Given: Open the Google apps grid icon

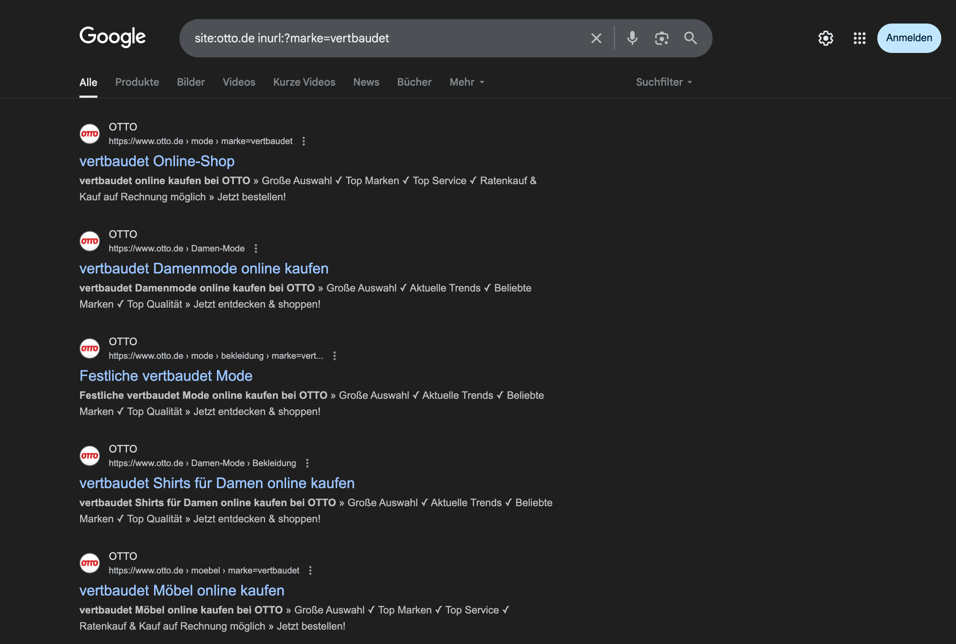Looking at the screenshot, I should pyautogui.click(x=859, y=38).
